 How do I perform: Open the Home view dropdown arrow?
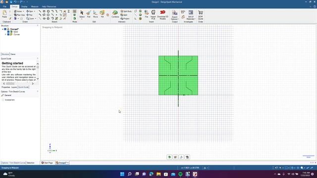[23, 11]
